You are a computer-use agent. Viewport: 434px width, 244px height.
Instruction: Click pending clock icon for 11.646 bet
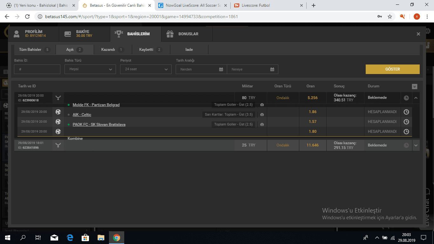[406, 145]
